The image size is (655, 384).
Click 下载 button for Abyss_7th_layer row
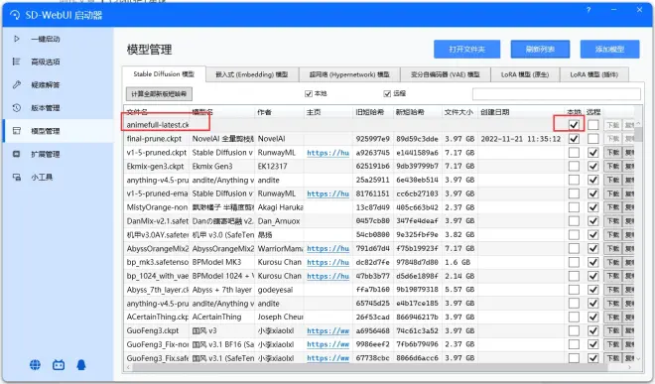[612, 290]
